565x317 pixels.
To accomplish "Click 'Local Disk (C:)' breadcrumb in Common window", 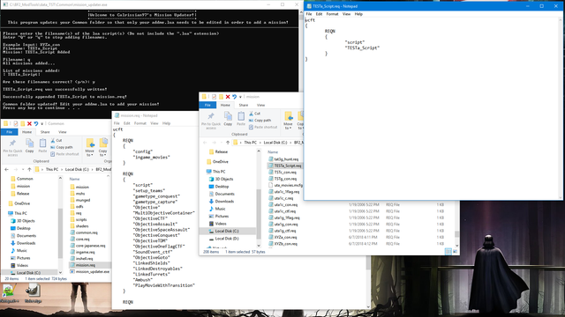I will pyautogui.click(x=77, y=169).
